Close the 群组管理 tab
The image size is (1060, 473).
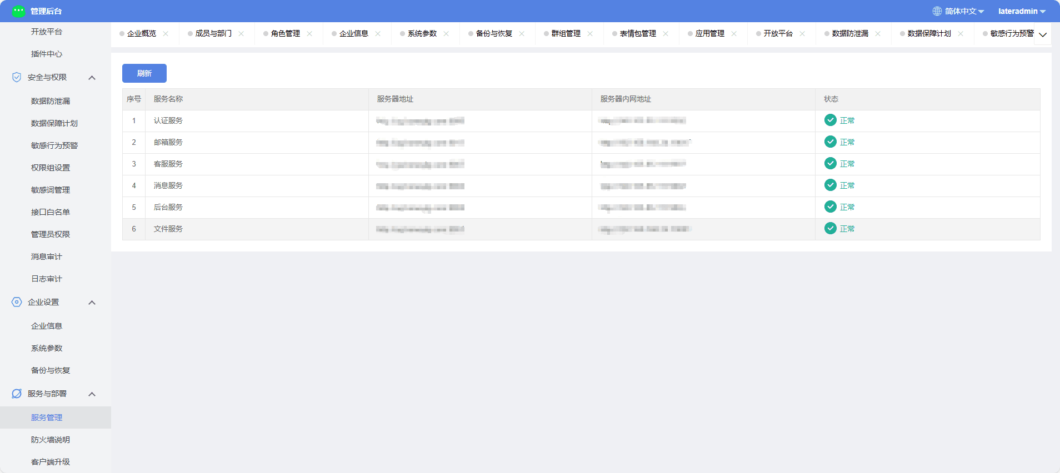590,34
